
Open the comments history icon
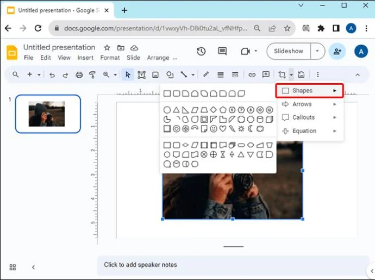[222, 51]
